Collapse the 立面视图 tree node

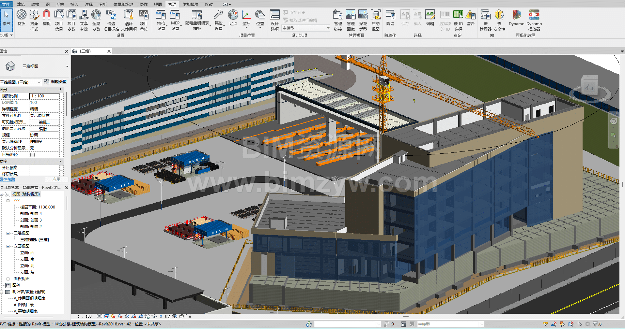coord(8,246)
